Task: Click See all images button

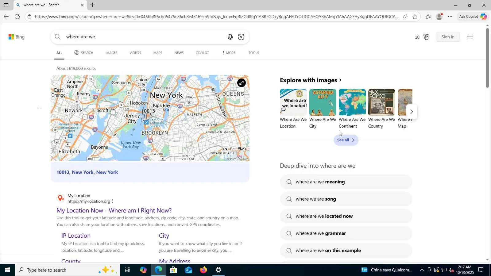Action: coord(346,140)
